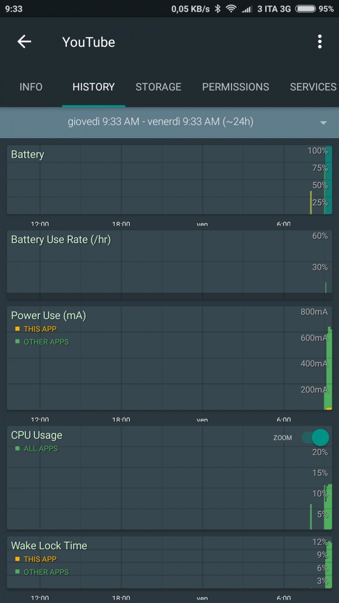This screenshot has height=603, width=339.
Task: Go back using the arrow icon
Action: (x=24, y=42)
